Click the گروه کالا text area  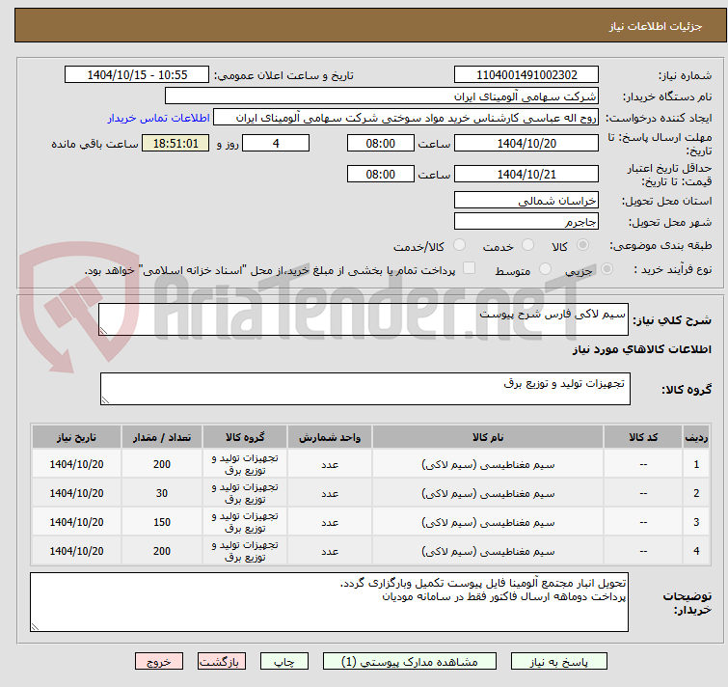[364, 389]
